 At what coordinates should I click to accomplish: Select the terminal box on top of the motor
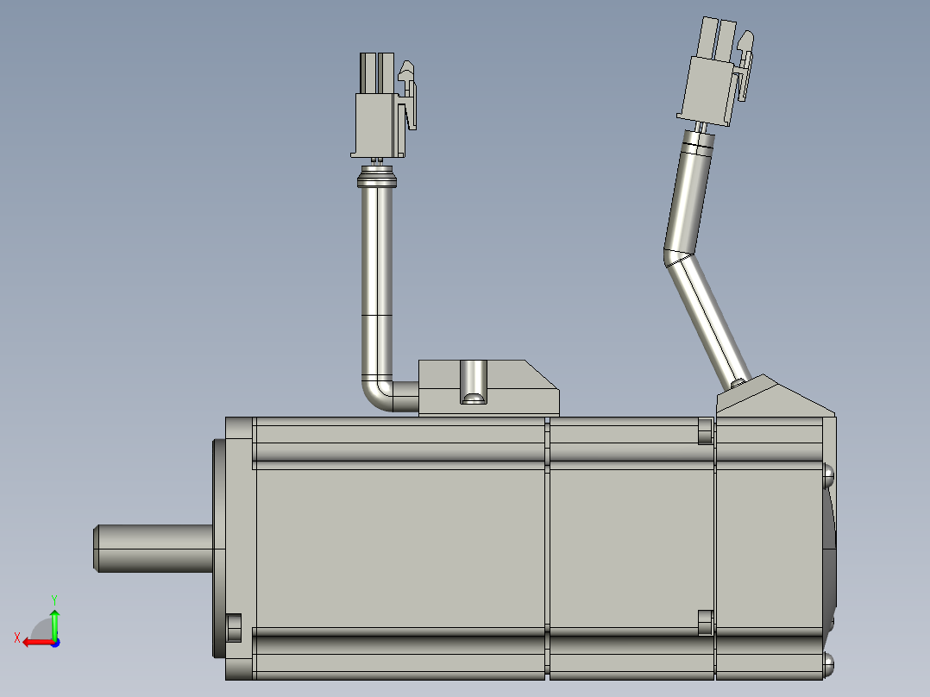pos(488,387)
